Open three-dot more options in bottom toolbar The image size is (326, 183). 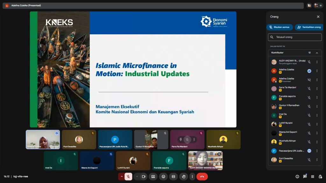[192, 177]
